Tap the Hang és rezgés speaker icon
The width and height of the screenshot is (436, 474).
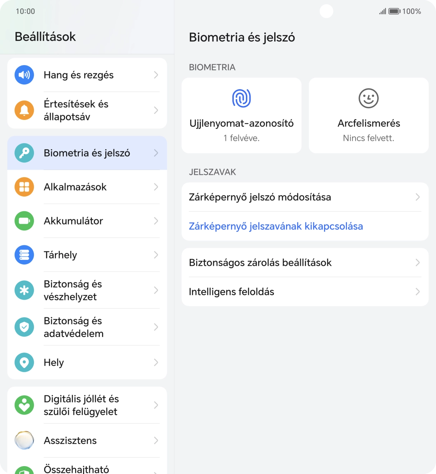click(24, 75)
